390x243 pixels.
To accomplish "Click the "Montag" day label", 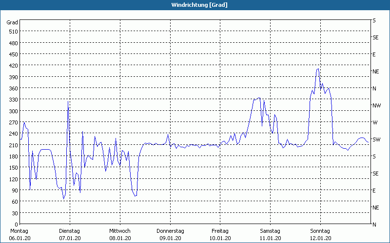I will [19, 231].
